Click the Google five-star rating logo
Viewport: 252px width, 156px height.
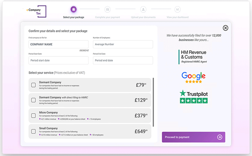pos(193,77)
